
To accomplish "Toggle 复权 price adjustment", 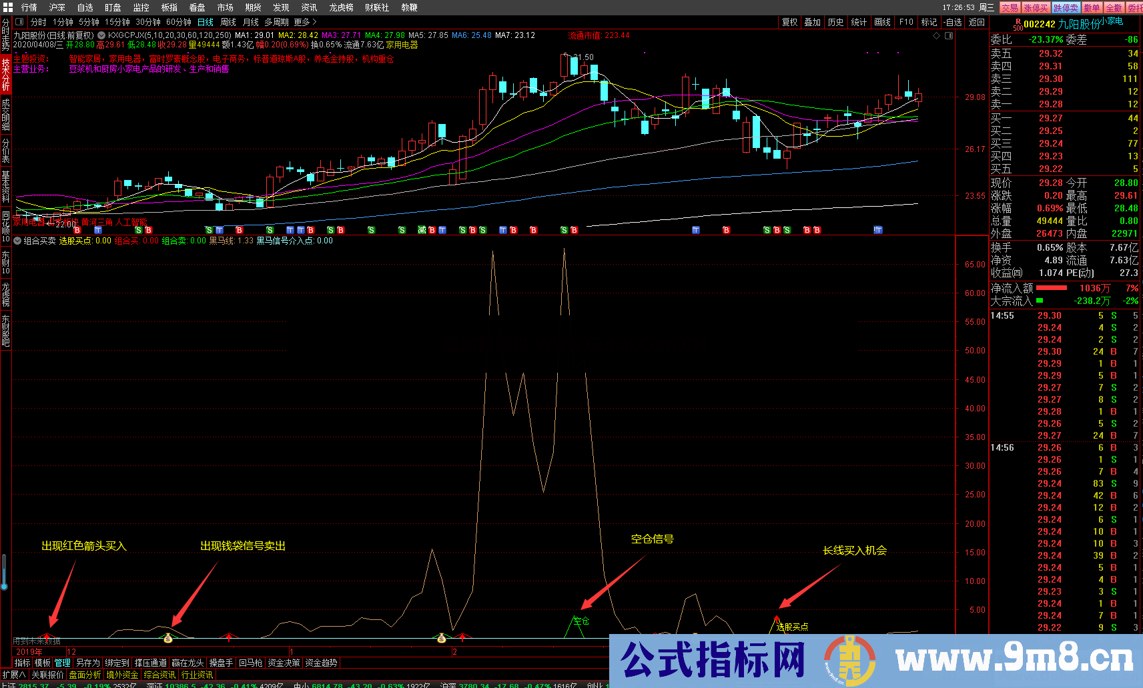I will tap(789, 21).
